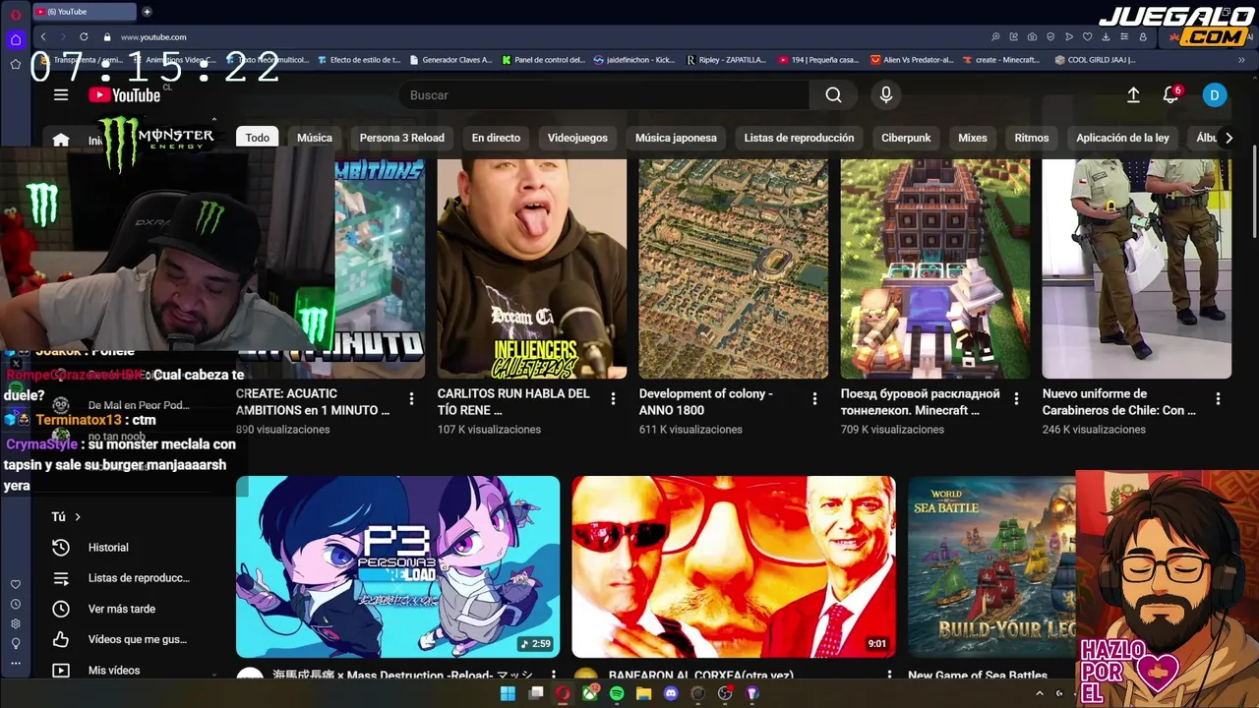The width and height of the screenshot is (1259, 708).
Task: Open Opera sidebar three-dots menu
Action: tap(16, 664)
